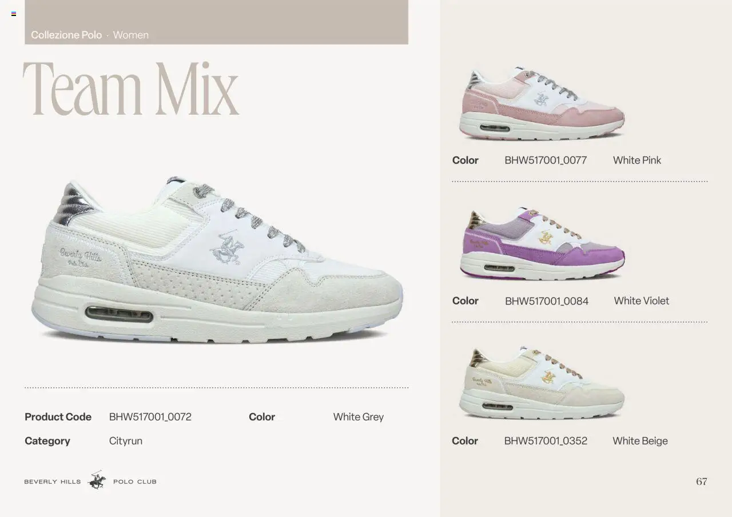This screenshot has height=517, width=732.
Task: Click the Women label in header
Action: pos(131,35)
